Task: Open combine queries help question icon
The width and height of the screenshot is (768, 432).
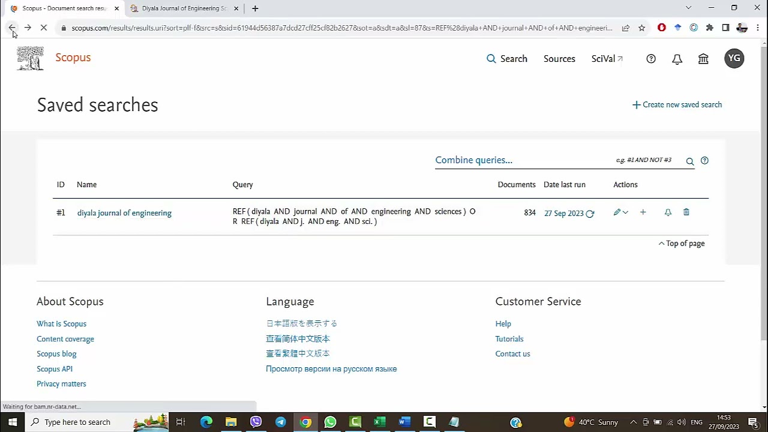Action: tap(704, 161)
